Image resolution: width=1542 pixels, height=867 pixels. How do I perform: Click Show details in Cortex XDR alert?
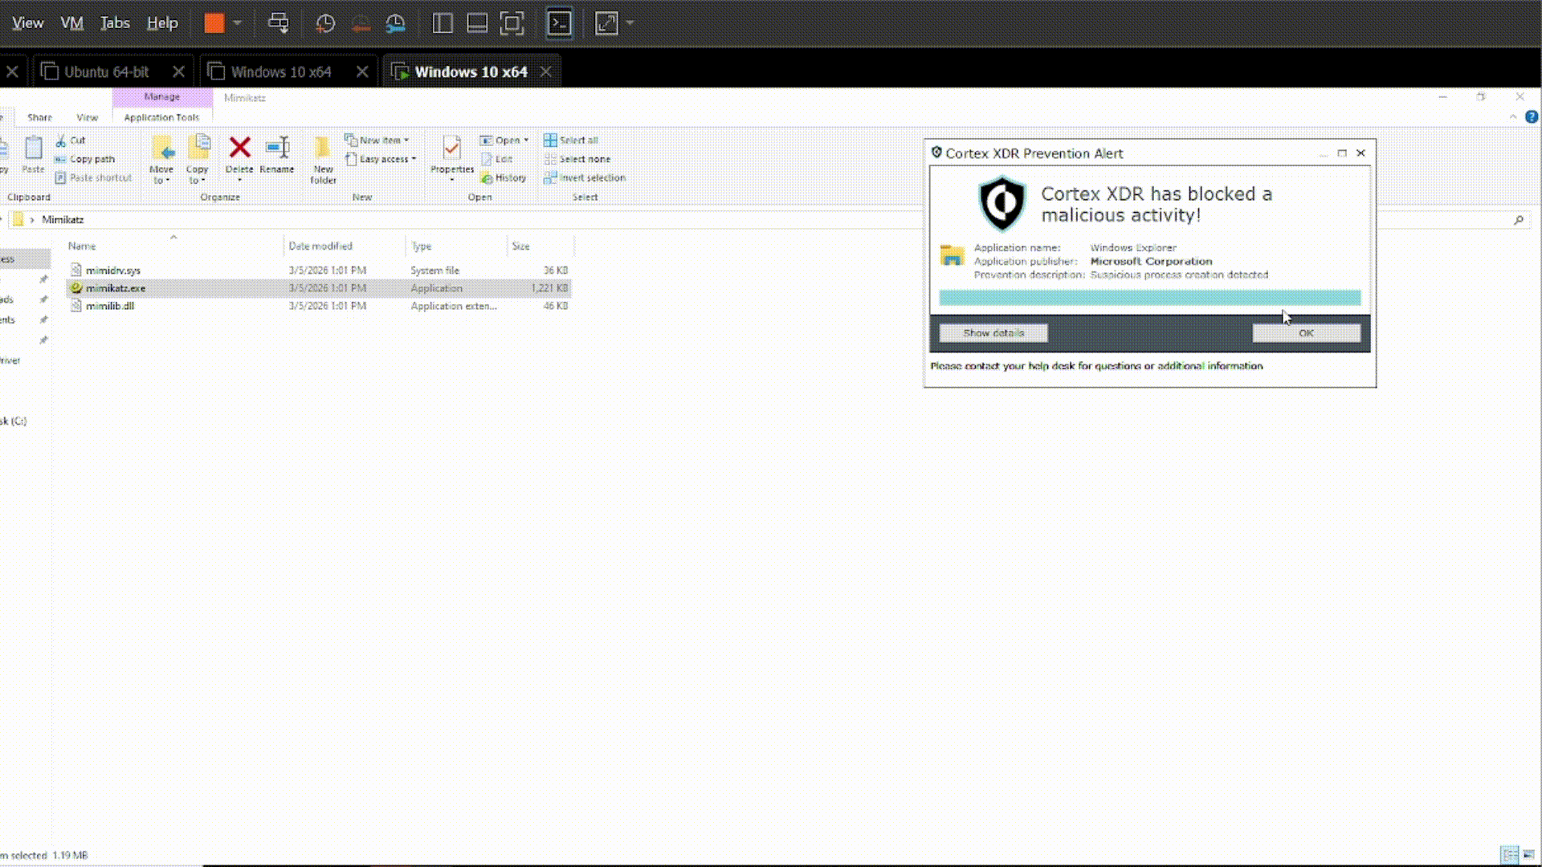(993, 332)
